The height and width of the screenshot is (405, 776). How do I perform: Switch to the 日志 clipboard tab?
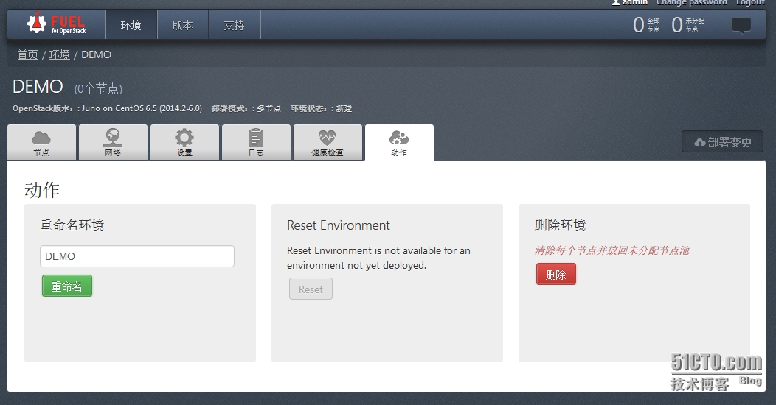[x=256, y=142]
